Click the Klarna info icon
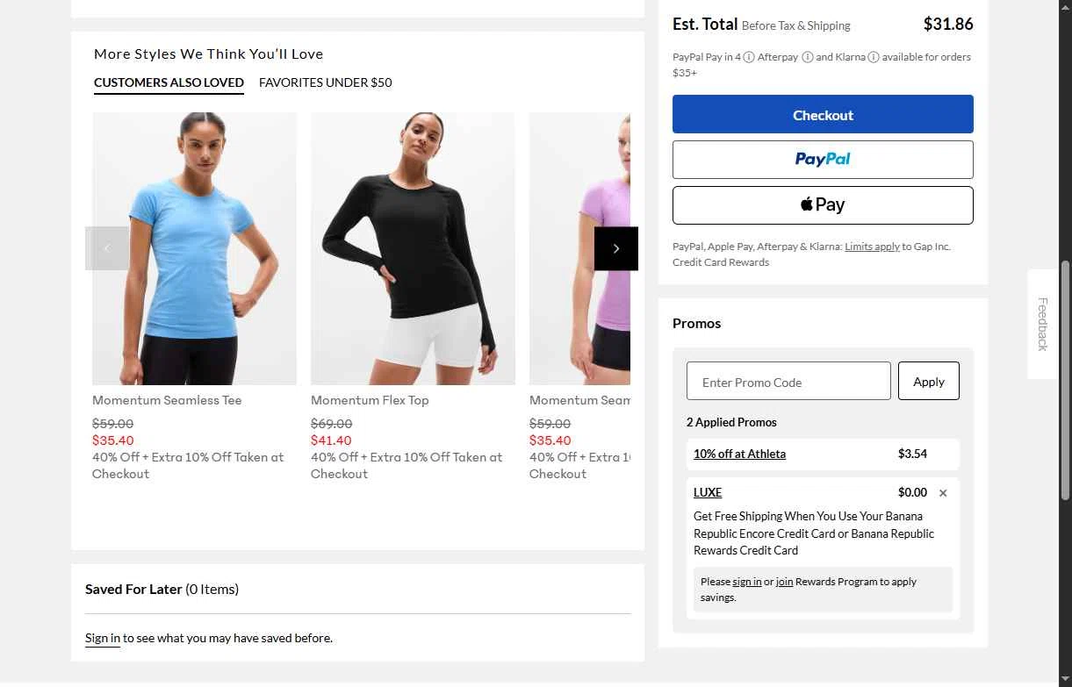 click(x=874, y=57)
